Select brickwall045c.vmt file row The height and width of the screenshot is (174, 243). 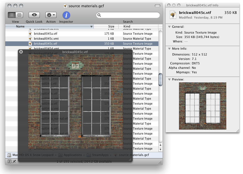click(82, 39)
